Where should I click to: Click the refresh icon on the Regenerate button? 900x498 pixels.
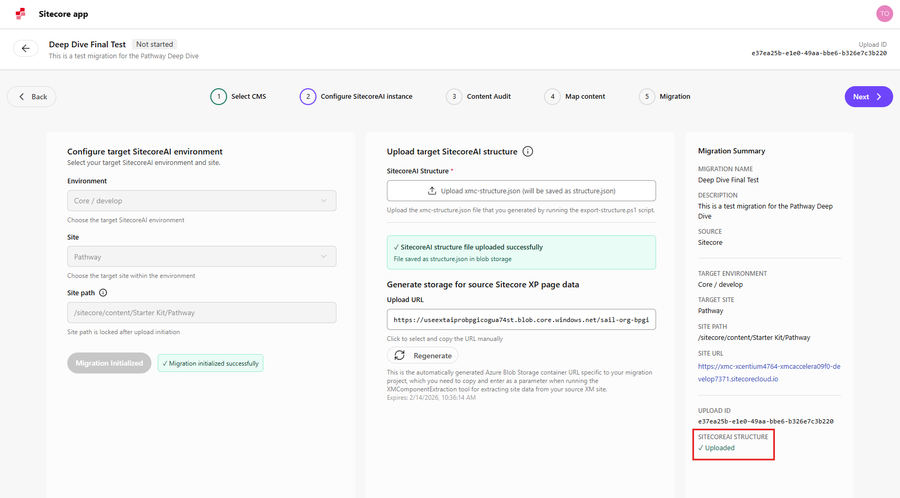pyautogui.click(x=400, y=355)
